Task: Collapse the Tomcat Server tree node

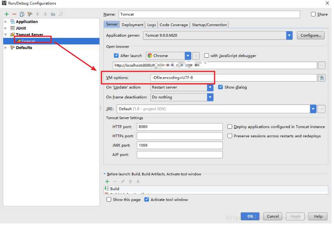Action: point(5,34)
